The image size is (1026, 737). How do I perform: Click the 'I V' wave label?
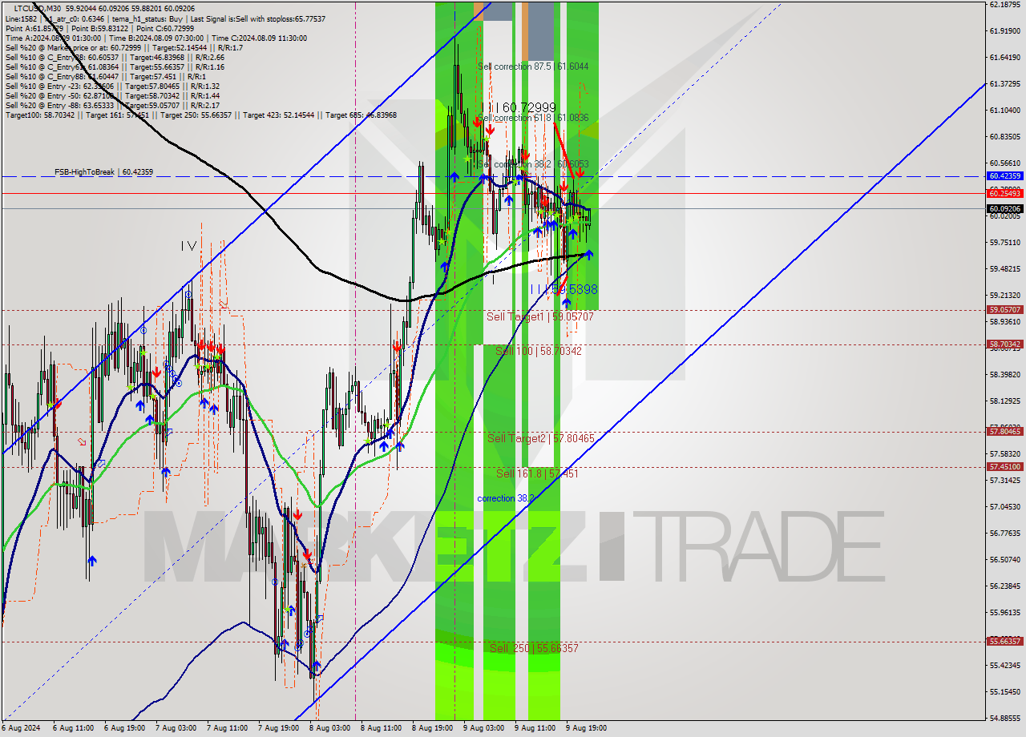188,246
